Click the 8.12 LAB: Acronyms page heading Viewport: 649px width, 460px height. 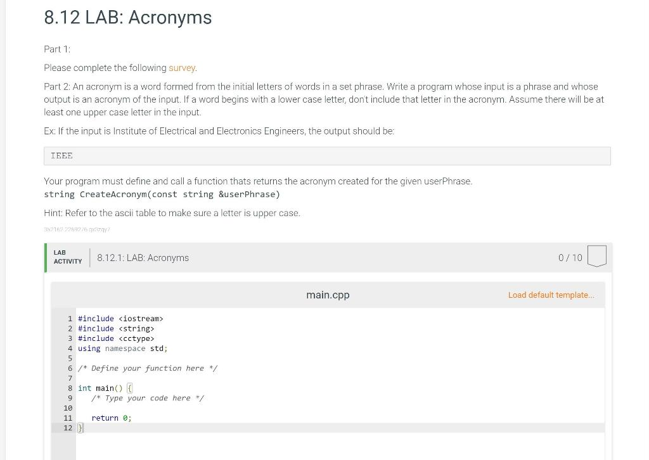click(x=127, y=18)
